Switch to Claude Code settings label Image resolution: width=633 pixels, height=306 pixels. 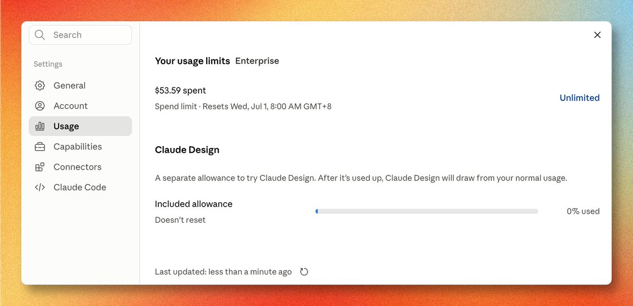click(x=80, y=187)
